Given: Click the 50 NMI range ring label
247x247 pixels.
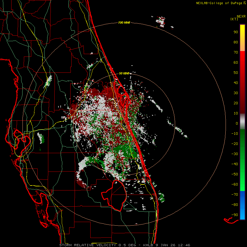Looking at the screenshot, I should tap(124, 73).
